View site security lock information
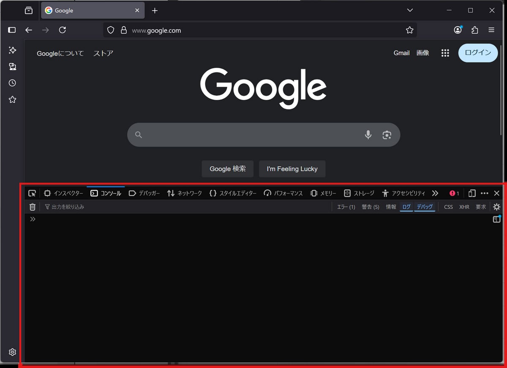 pyautogui.click(x=123, y=30)
